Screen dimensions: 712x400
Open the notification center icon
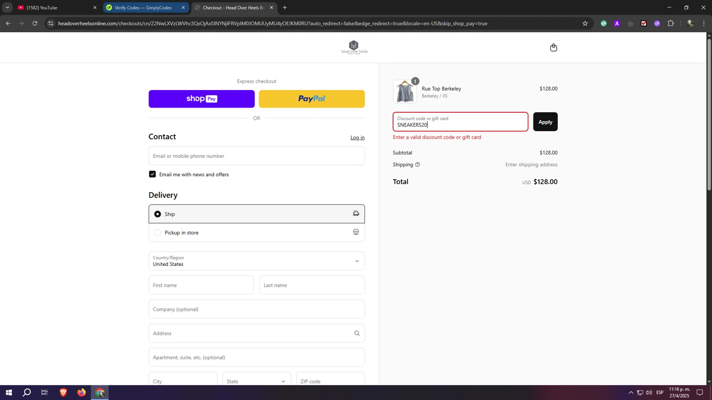click(700, 392)
